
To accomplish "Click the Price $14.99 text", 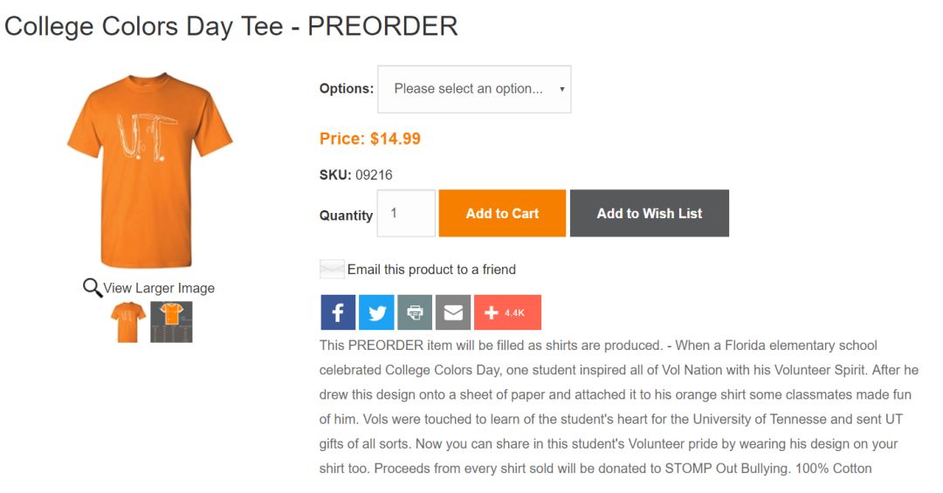I will (x=370, y=139).
